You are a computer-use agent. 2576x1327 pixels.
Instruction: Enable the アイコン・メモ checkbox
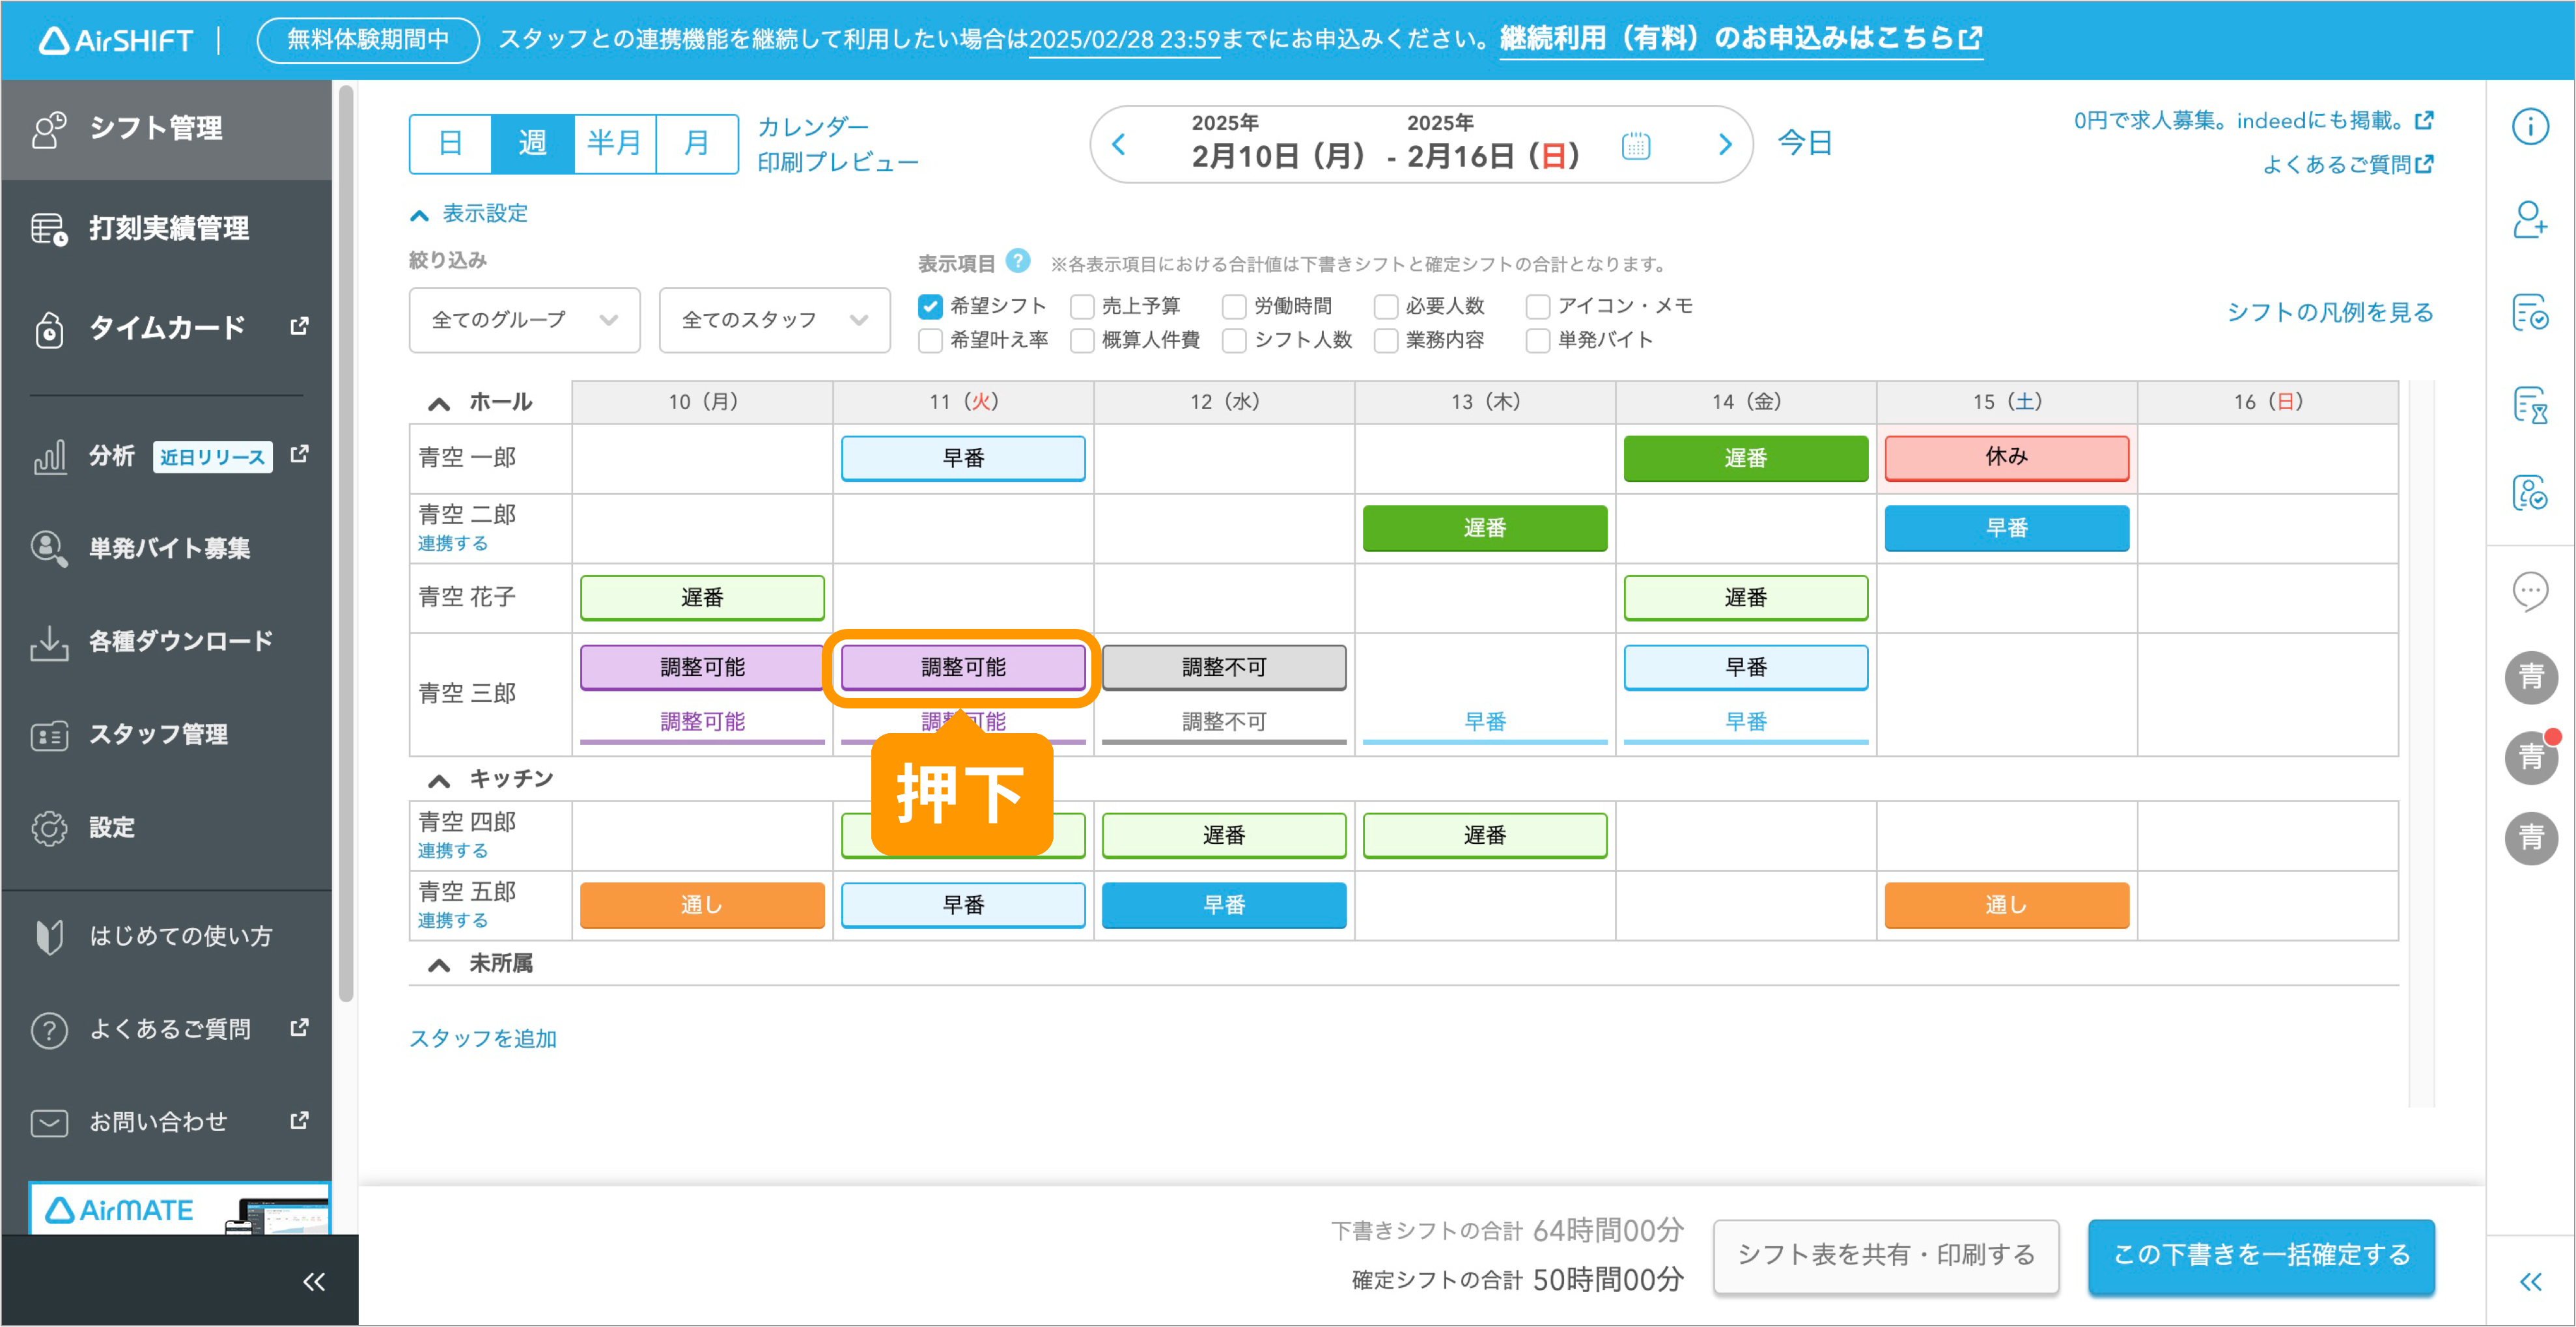pos(1537,306)
